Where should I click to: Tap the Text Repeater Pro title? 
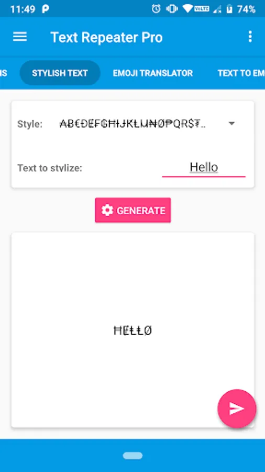pos(107,37)
